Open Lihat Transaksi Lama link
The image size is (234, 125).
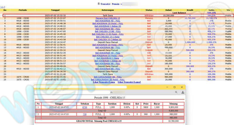[104, 82]
